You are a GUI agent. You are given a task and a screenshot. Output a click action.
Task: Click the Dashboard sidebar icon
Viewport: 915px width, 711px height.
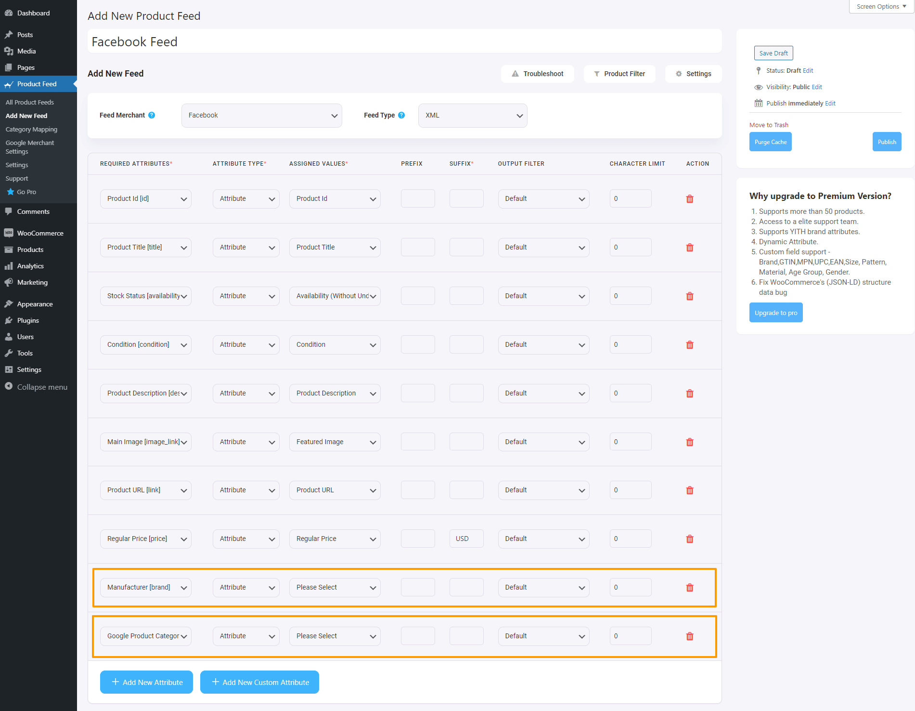9,13
